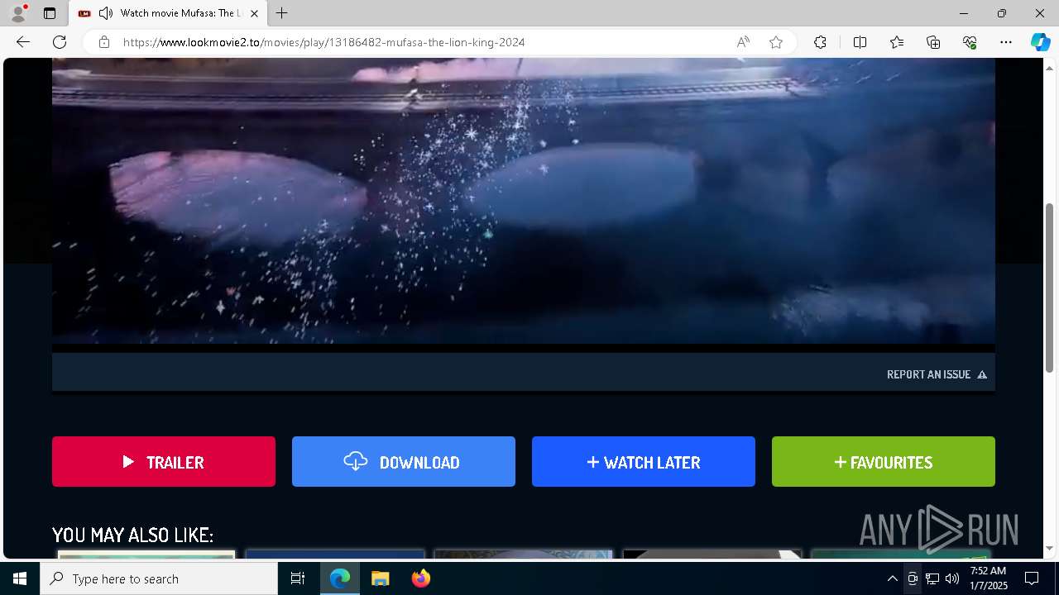Open Settings and more menu
Viewport: 1059px width, 595px height.
1006,42
